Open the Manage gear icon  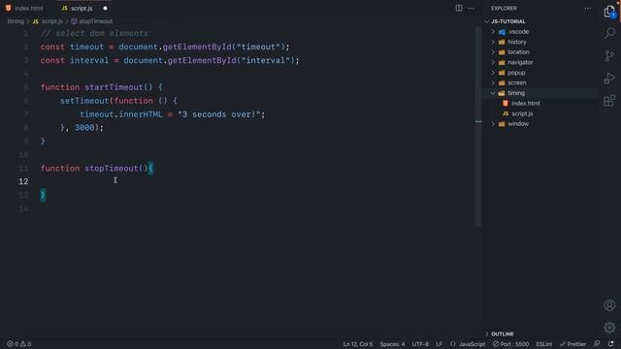pyautogui.click(x=609, y=328)
